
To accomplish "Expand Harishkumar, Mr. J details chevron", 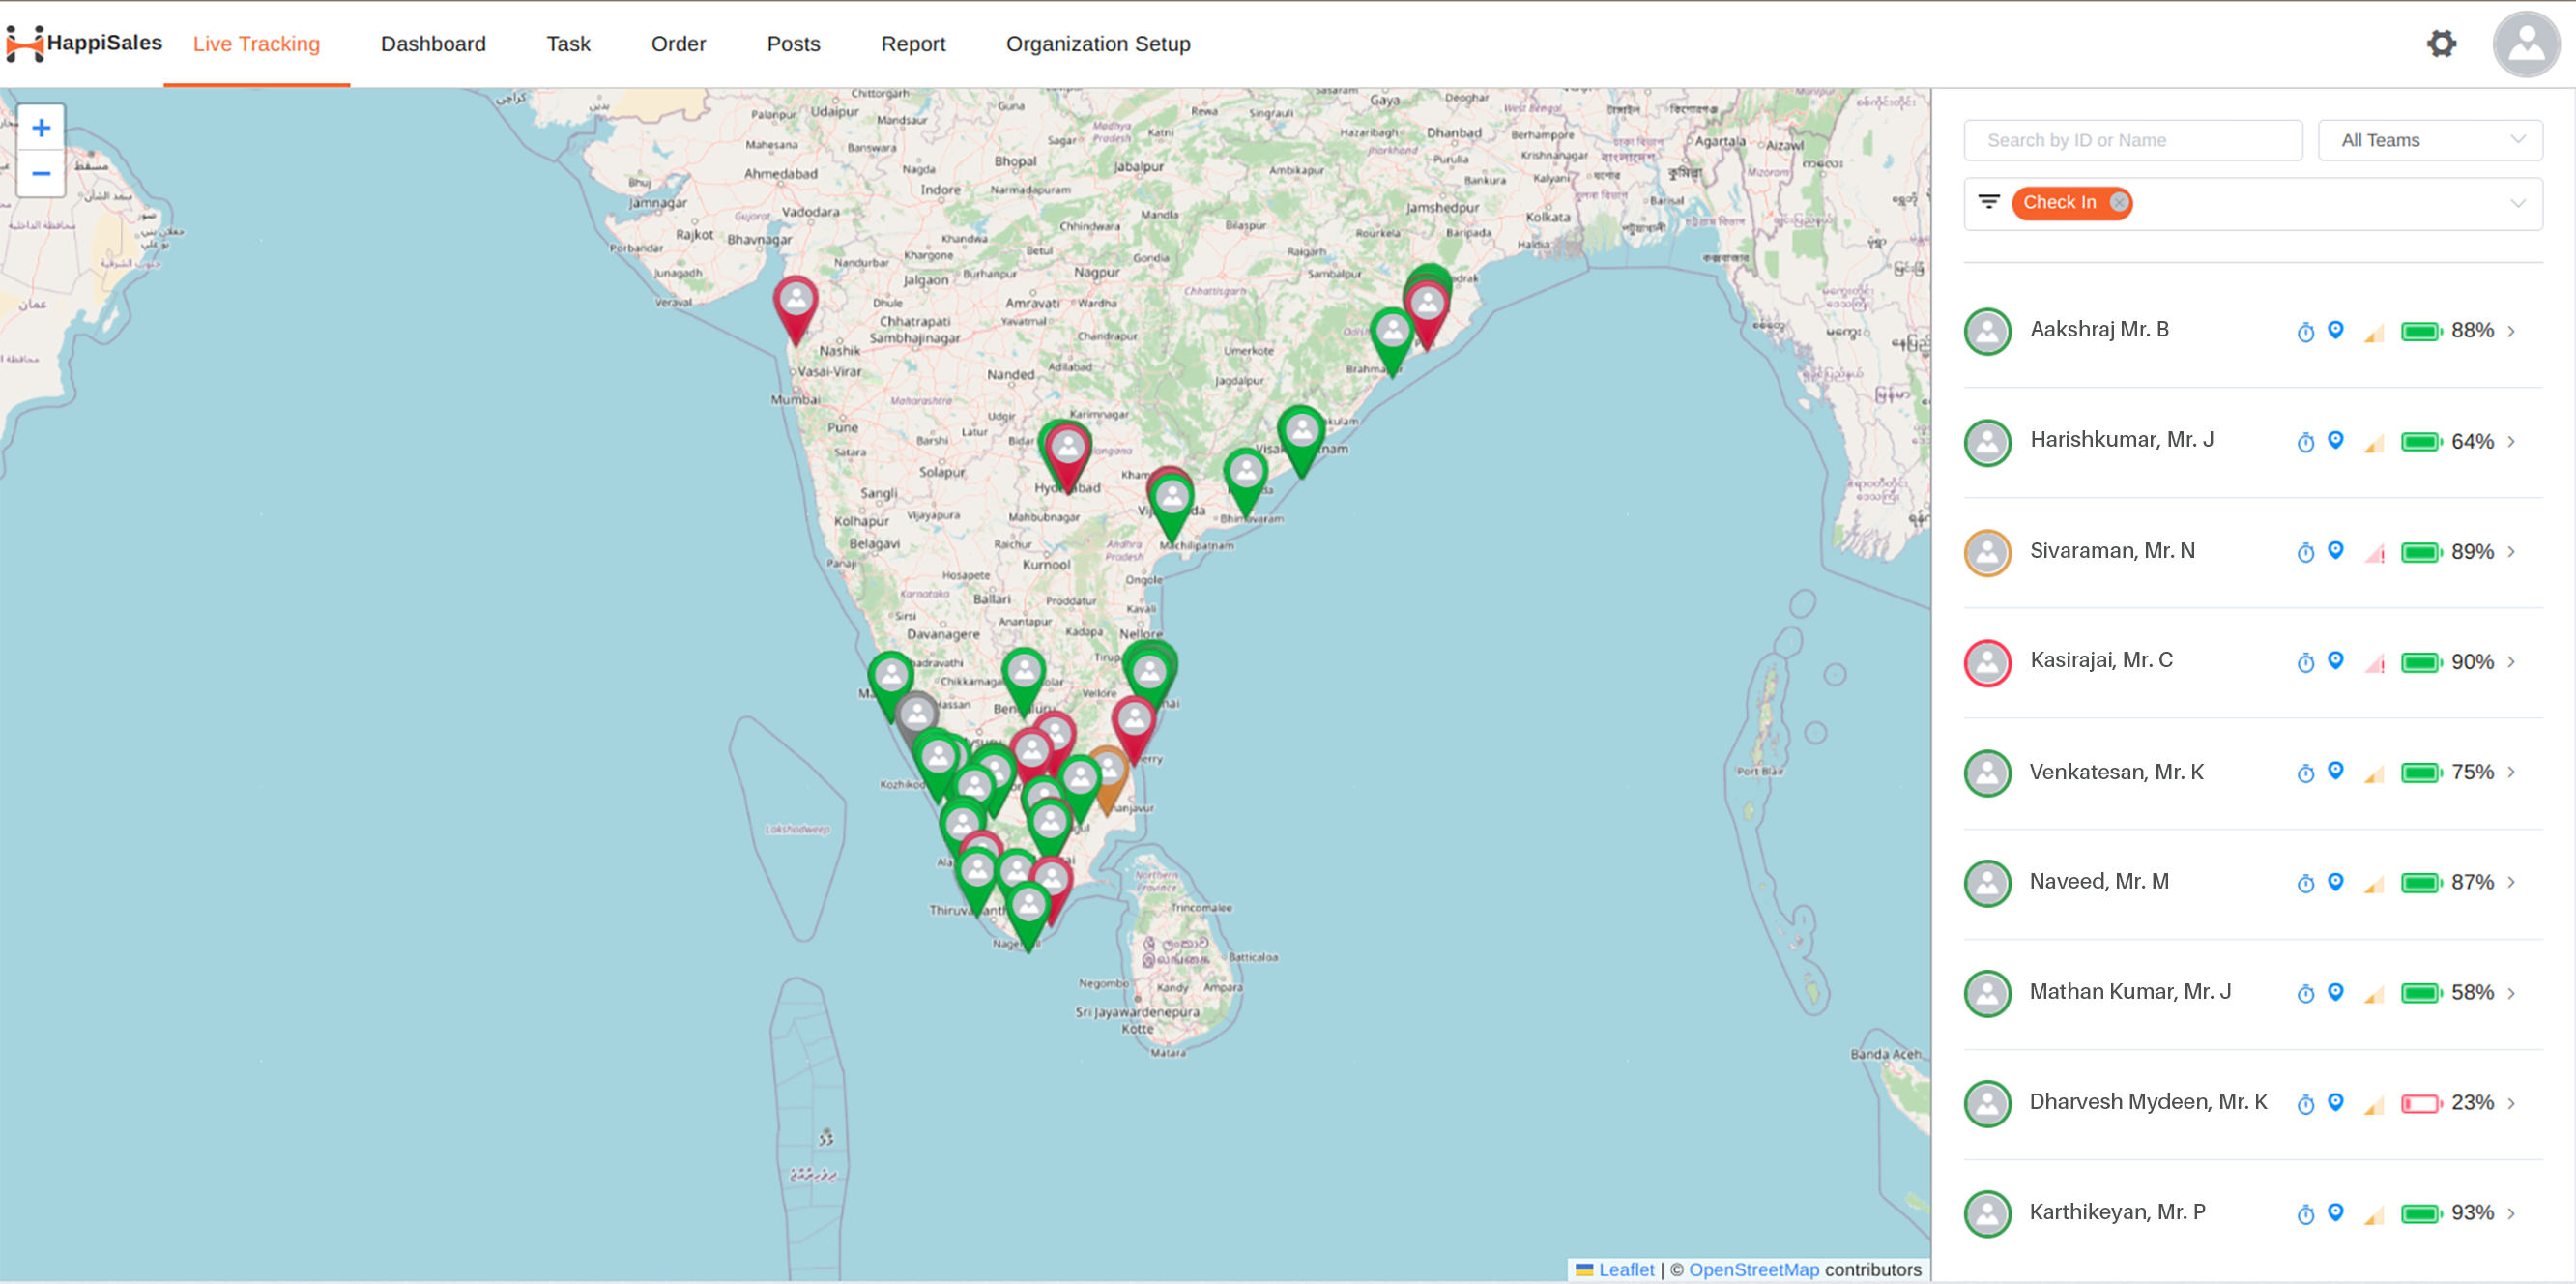I will point(2511,442).
